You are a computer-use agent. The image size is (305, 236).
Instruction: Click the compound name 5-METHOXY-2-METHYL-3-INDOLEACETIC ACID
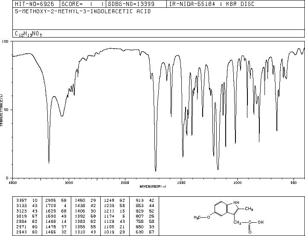coord(83,12)
